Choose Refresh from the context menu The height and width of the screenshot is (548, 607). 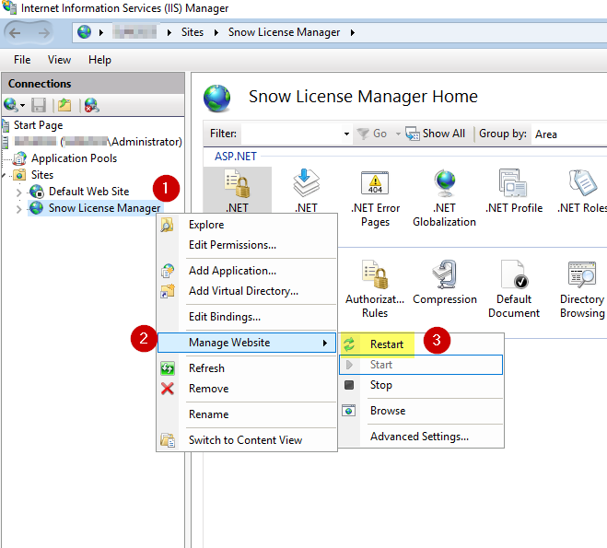247,368
